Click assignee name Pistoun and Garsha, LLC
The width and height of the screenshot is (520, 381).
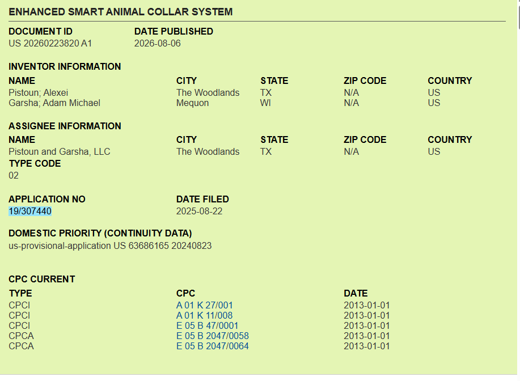point(60,151)
